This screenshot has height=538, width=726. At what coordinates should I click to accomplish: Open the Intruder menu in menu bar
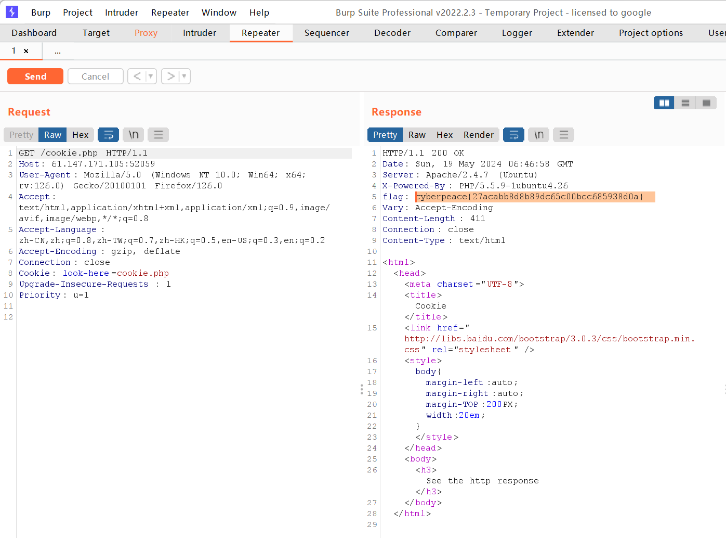pos(122,12)
